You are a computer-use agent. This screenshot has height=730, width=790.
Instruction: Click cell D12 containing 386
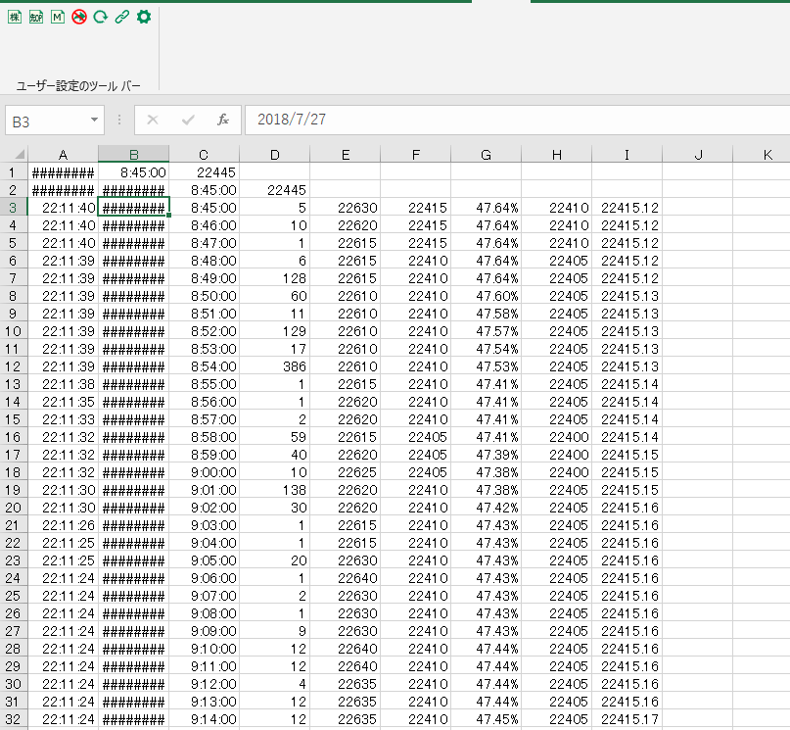coord(275,365)
